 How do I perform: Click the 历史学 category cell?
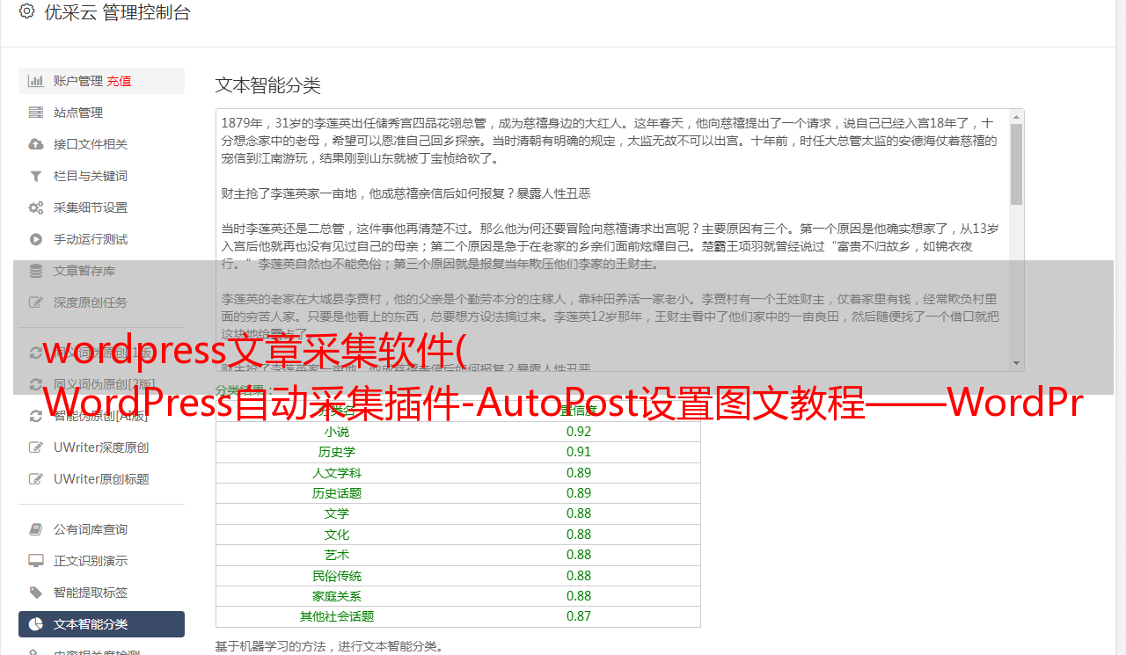(337, 452)
